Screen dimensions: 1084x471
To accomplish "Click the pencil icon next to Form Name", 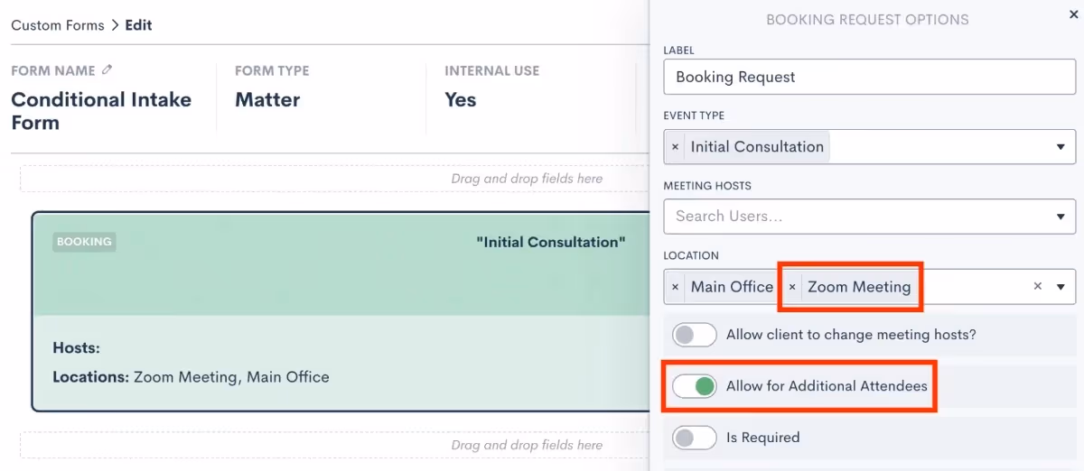I will point(107,69).
